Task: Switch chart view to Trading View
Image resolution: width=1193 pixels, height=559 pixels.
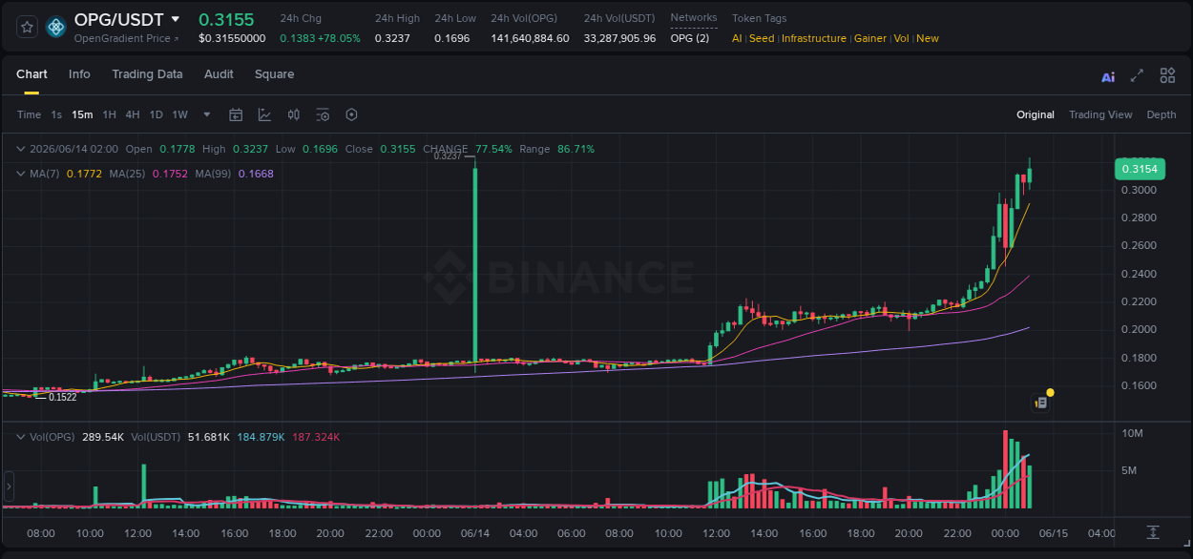Action: pos(1100,114)
